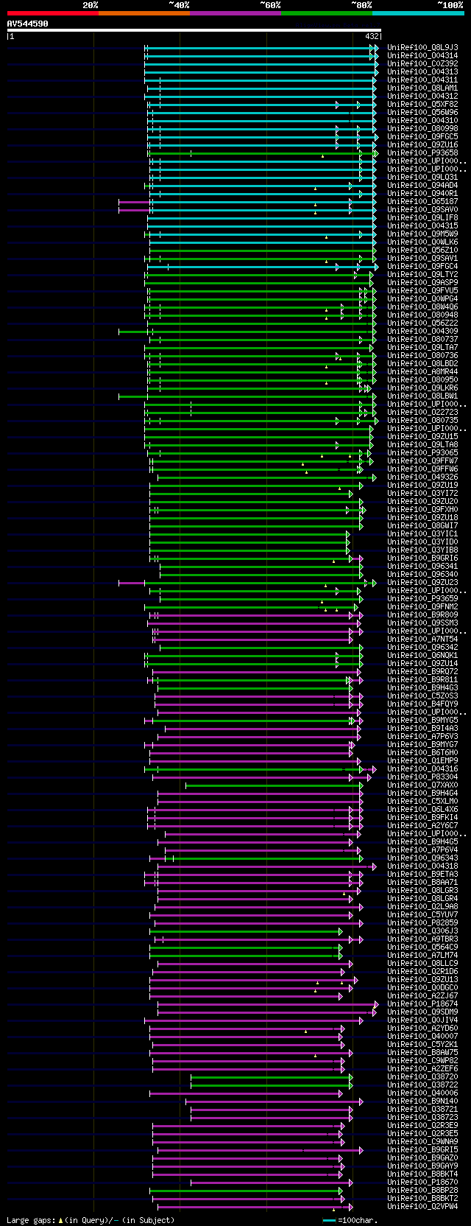This screenshot has width=471, height=1226.
Task: Click the green ~80% identity legend segment
Action: [x=327, y=13]
